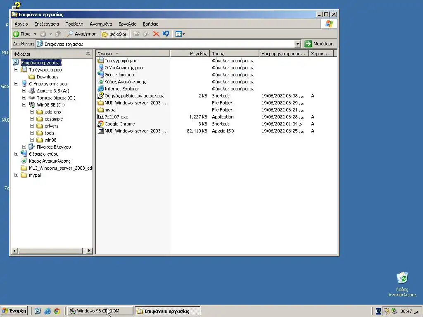Expand the mypal tree node
Screen dimensions: 423x317
pos(16,175)
